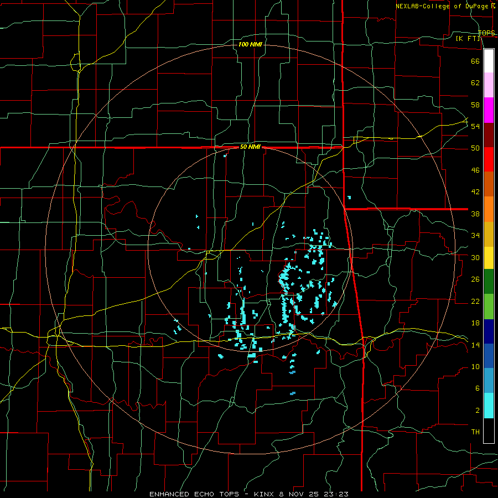Click legend value 54
The image size is (498, 498).
(475, 126)
